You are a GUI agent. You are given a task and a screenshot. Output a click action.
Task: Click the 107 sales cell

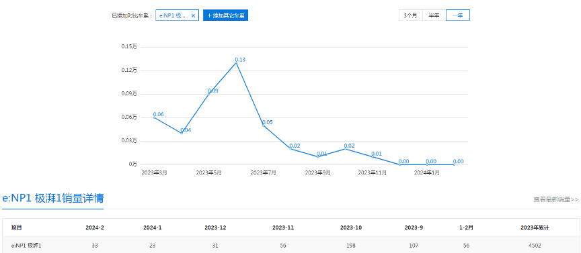pyautogui.click(x=414, y=245)
